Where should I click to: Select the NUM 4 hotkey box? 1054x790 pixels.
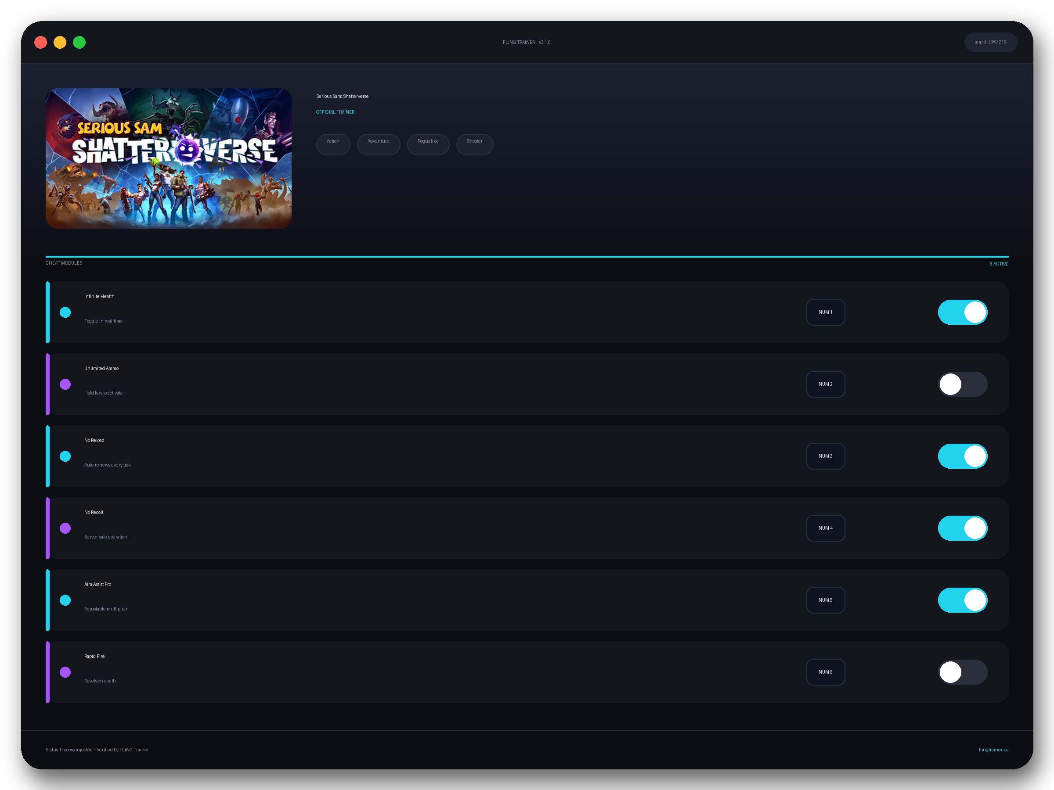(825, 528)
